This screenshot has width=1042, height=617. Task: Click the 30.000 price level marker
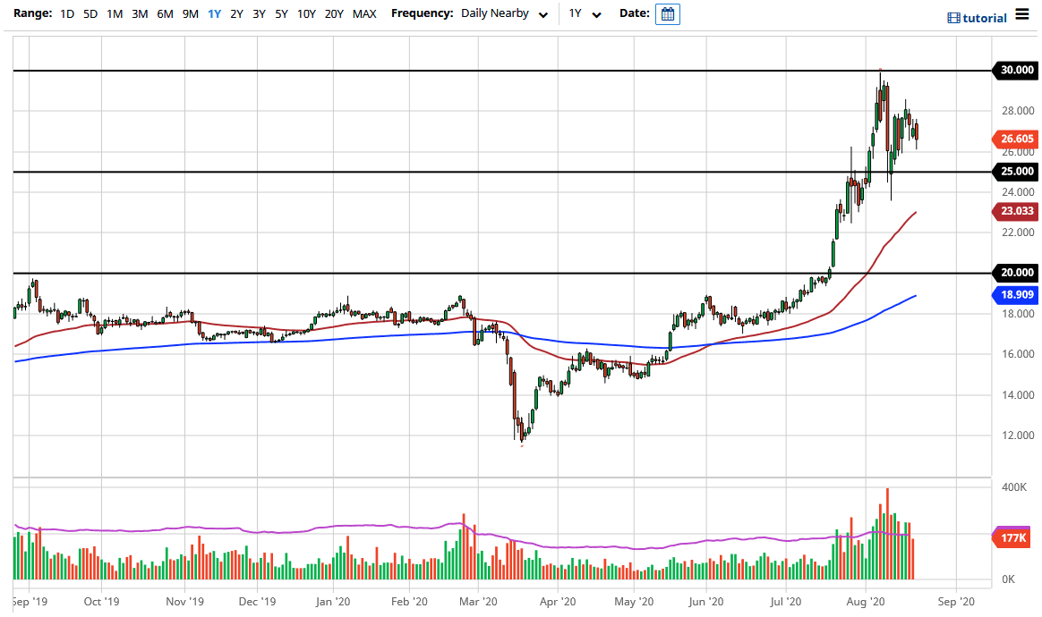[1013, 71]
